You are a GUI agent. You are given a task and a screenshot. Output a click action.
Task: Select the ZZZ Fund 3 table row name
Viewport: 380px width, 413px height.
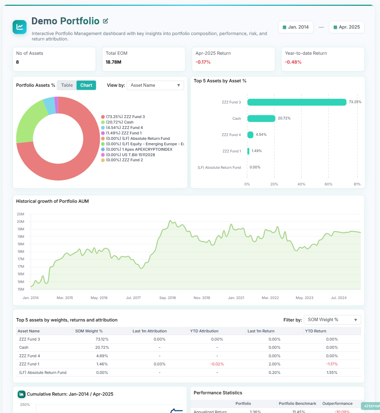[x=30, y=339]
